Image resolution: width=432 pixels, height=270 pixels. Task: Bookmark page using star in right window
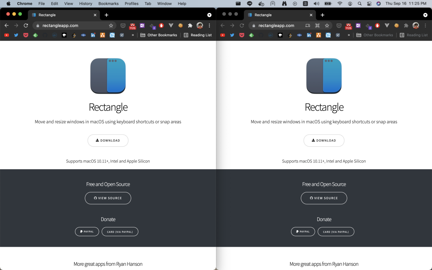pos(327,26)
